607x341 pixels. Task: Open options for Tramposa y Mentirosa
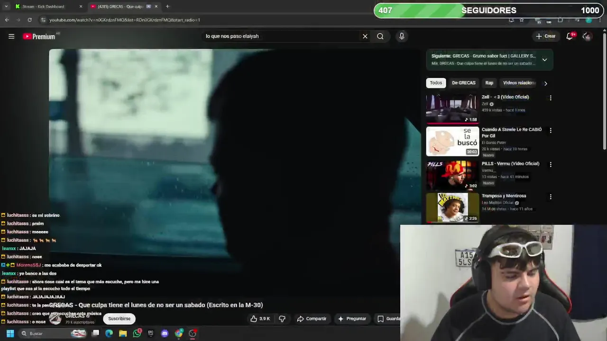[551, 197]
